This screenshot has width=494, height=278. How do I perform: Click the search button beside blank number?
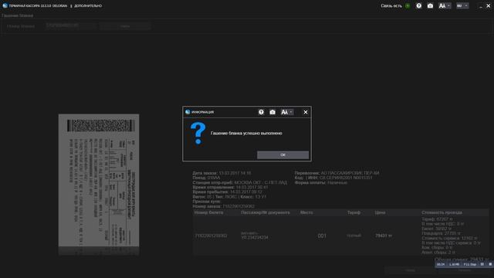125,25
